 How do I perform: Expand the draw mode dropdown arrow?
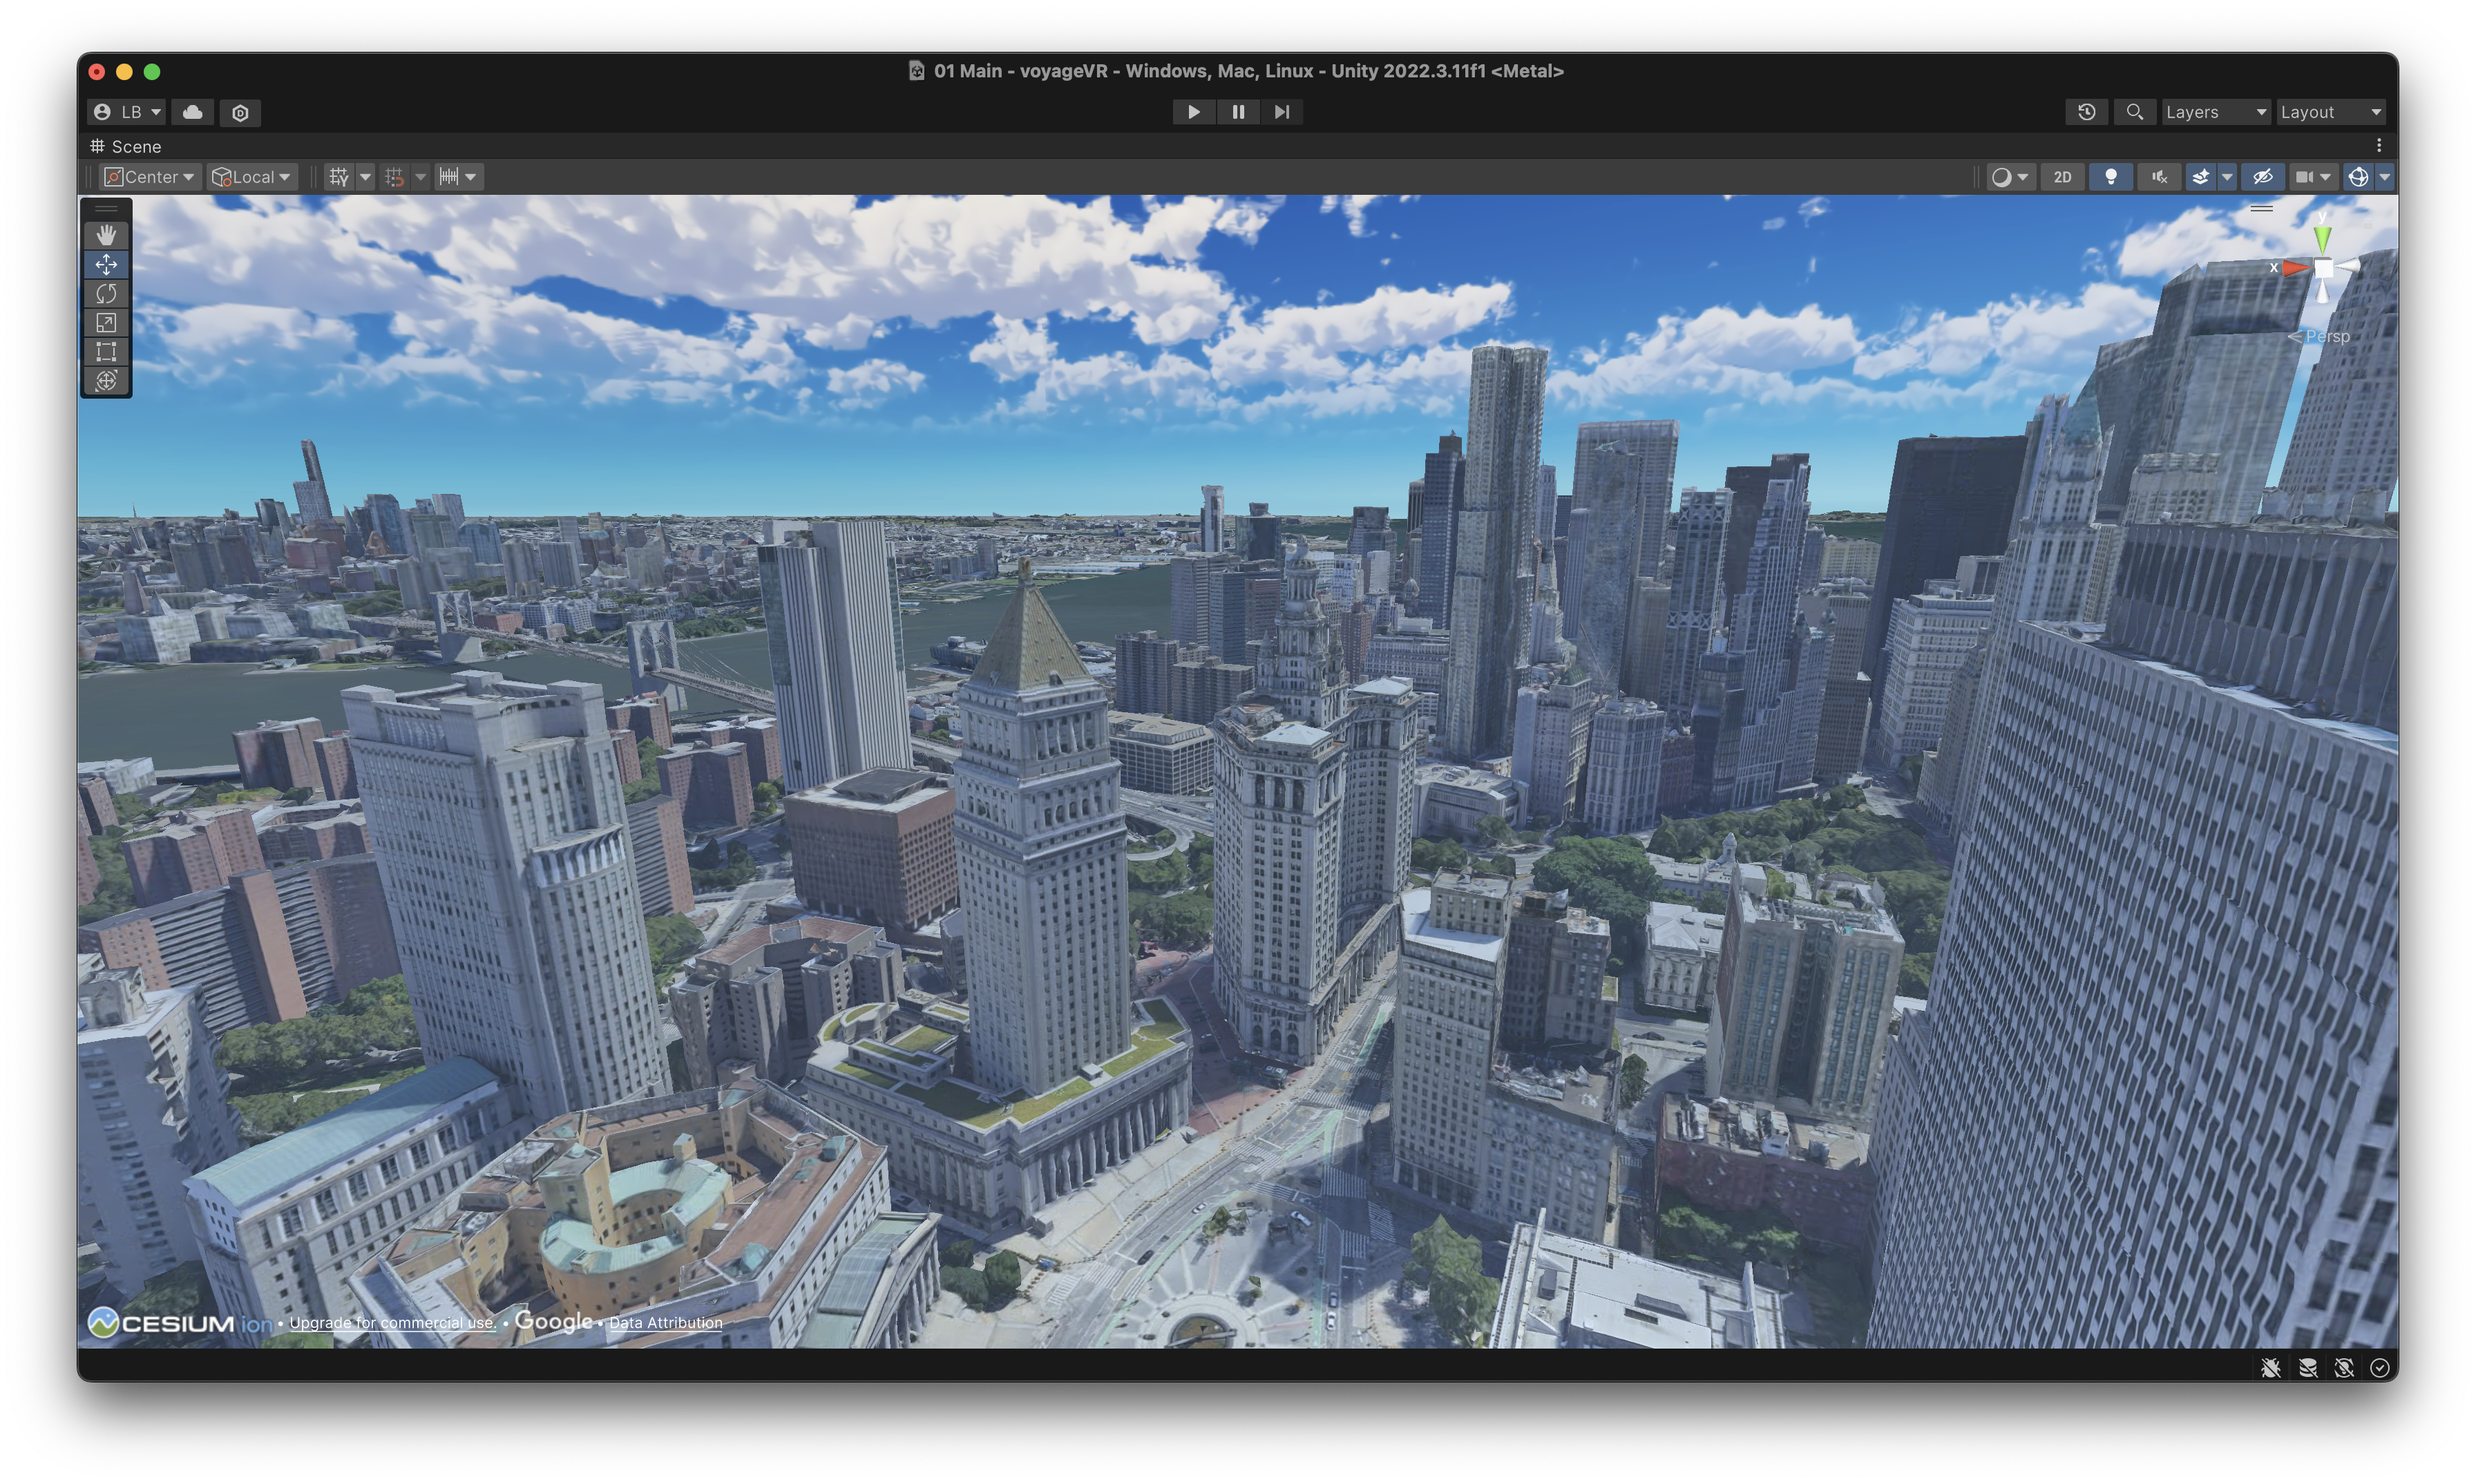[2023, 177]
